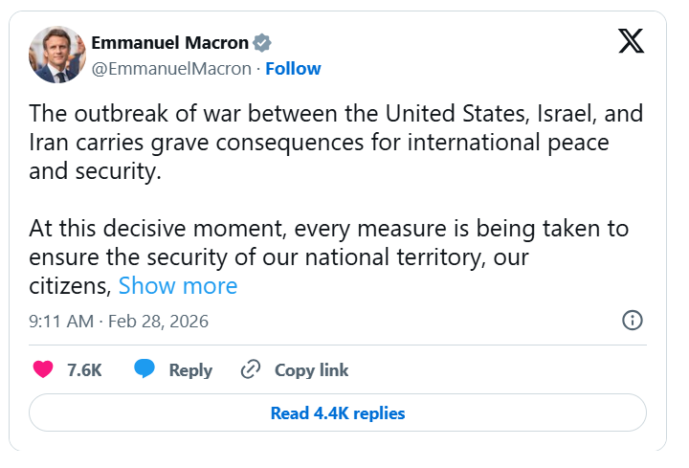Open the @EmmanuelMacron handle link
The height and width of the screenshot is (468, 689).
[171, 69]
